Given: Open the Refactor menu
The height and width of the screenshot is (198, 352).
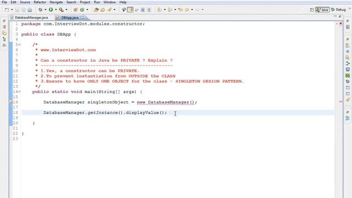Looking at the screenshot, I should pos(40,2).
